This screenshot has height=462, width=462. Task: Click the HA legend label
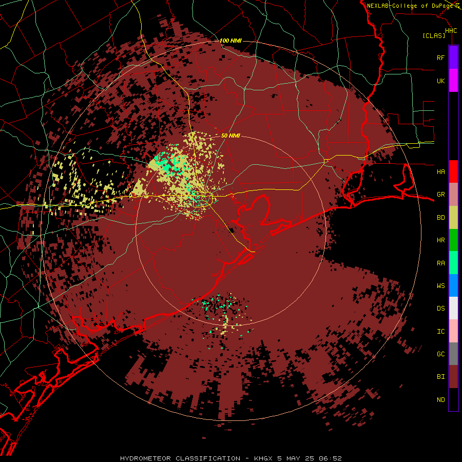tap(440, 172)
